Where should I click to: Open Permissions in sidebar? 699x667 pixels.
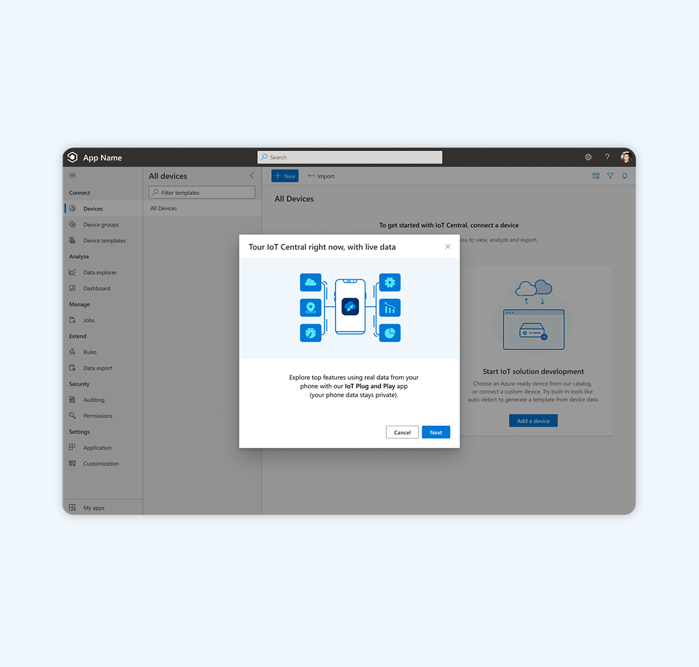(x=103, y=416)
